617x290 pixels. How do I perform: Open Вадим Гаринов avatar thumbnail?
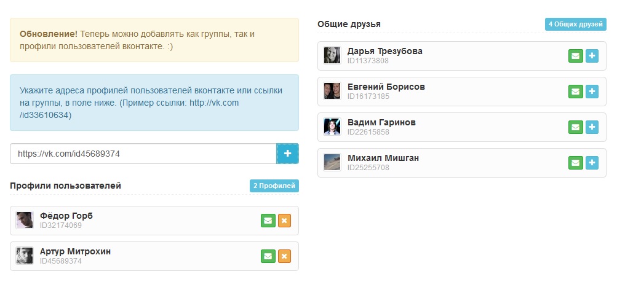point(332,127)
